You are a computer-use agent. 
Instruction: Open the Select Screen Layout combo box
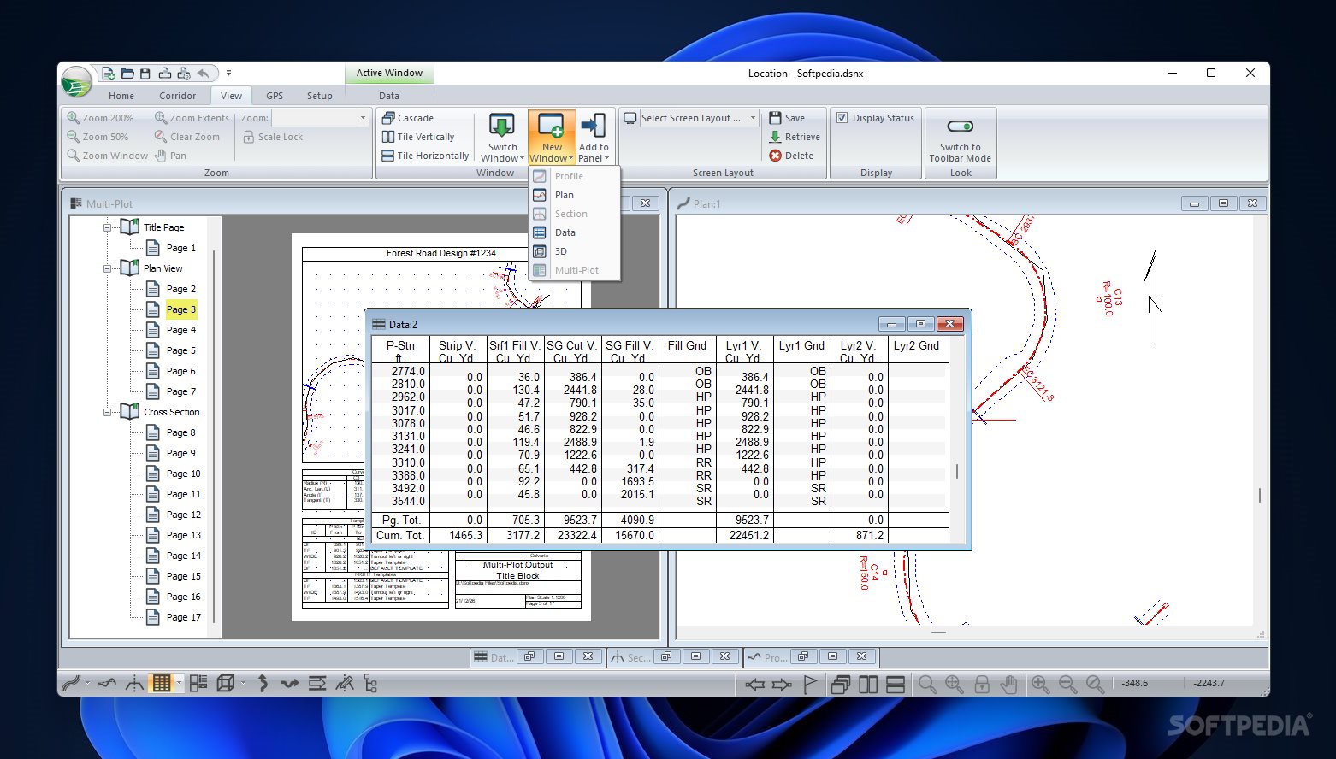pos(699,118)
